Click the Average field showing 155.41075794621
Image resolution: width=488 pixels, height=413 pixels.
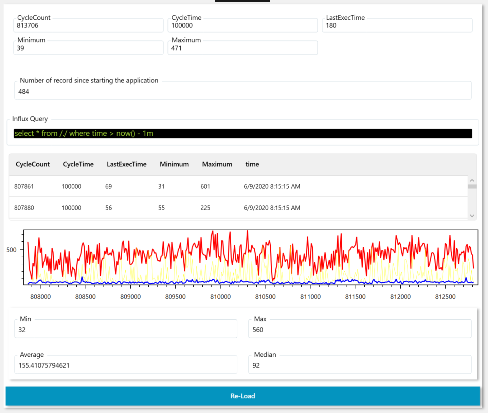click(126, 365)
